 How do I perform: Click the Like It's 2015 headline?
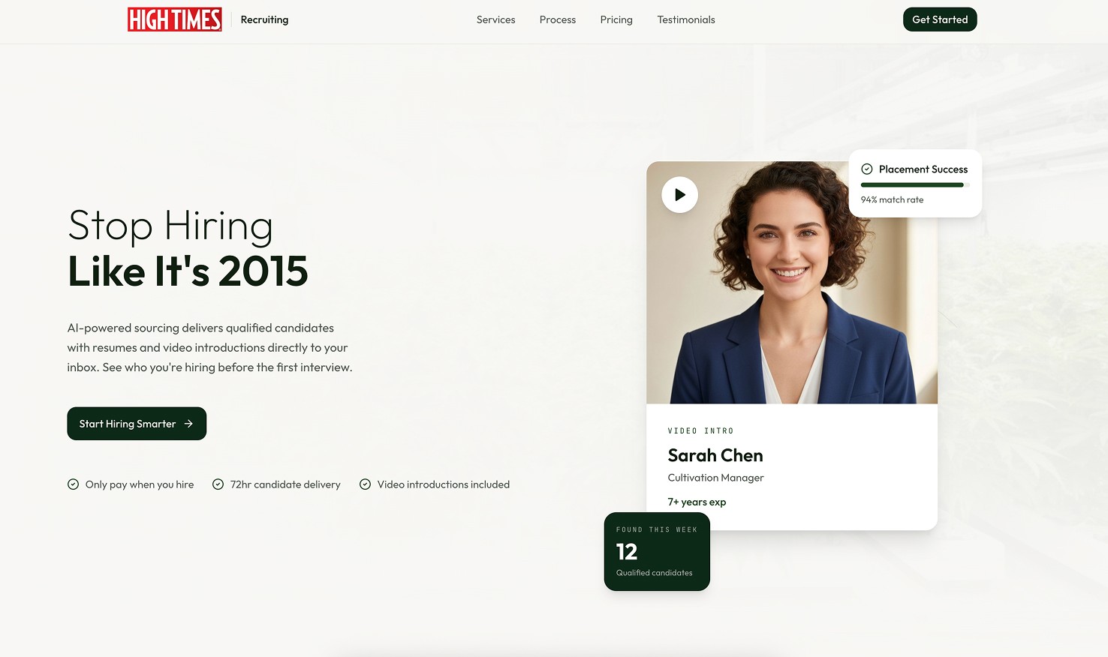point(188,271)
